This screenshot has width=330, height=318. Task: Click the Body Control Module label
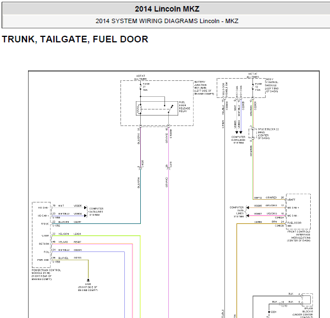point(272,85)
